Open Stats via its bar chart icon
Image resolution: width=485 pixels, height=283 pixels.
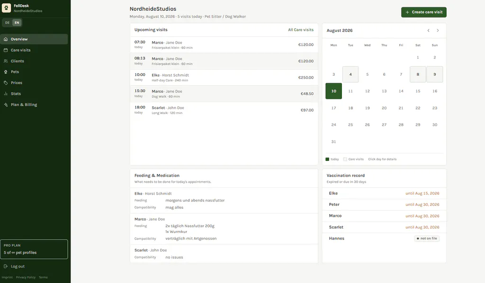tap(6, 94)
